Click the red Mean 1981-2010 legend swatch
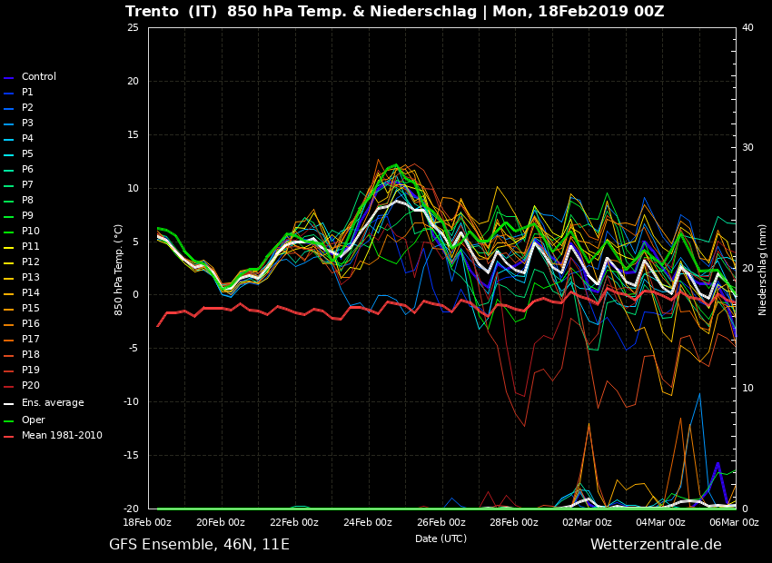Viewport: 772px width, 563px height. click(x=9, y=437)
